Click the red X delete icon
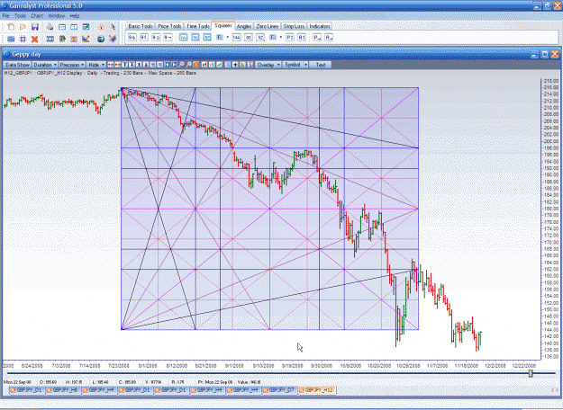 pos(34,39)
